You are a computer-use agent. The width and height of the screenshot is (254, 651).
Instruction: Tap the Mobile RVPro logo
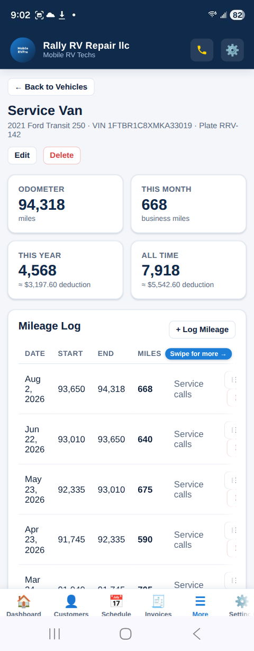[23, 50]
